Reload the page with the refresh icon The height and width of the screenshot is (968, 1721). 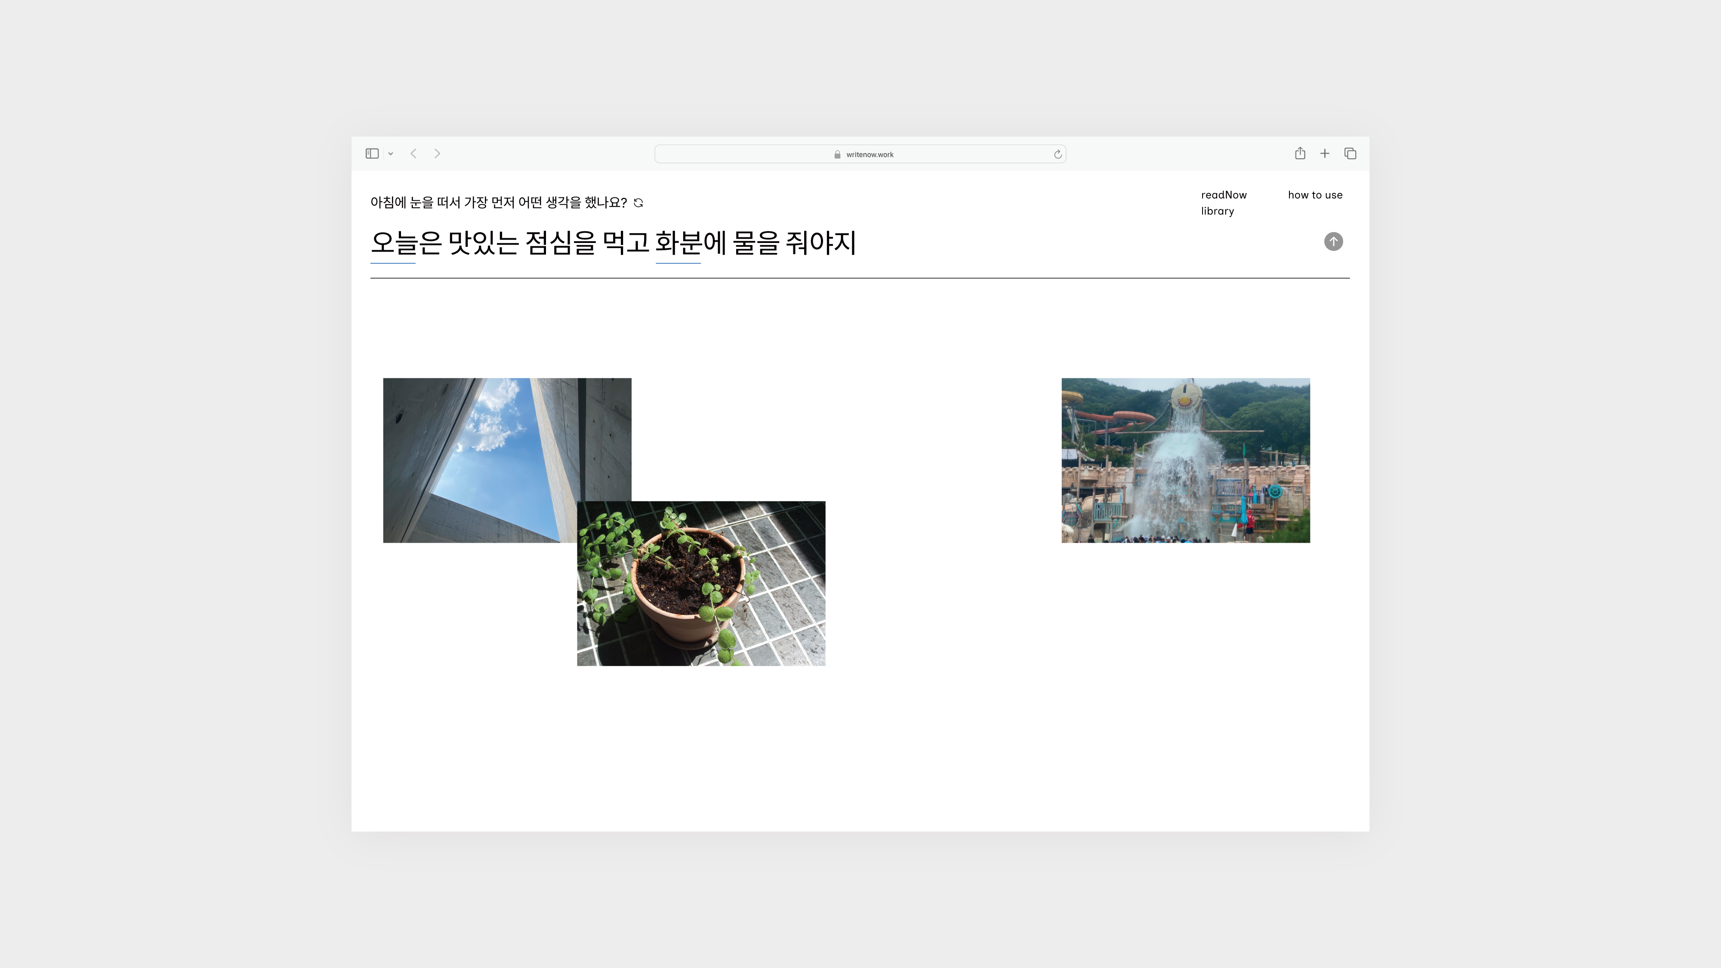[1058, 154]
